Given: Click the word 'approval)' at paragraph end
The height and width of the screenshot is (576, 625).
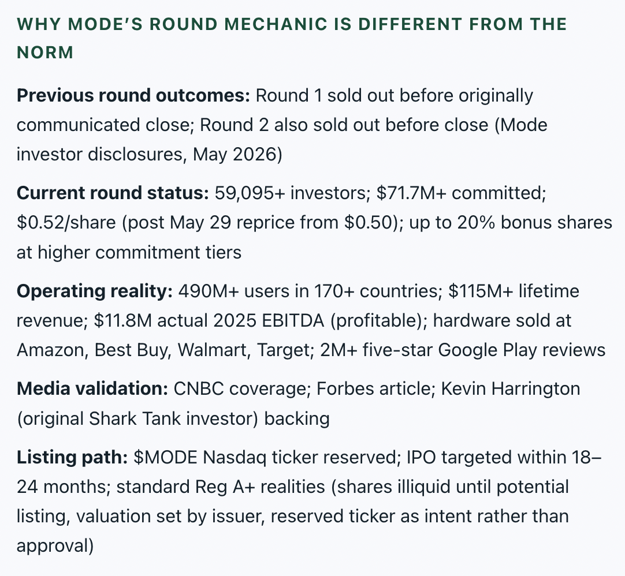Looking at the screenshot, I should [x=55, y=546].
